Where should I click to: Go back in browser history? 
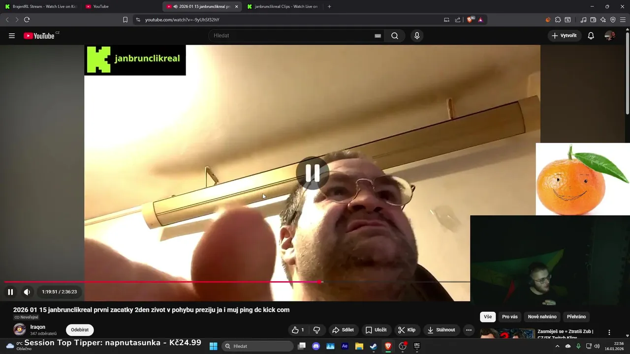[x=7, y=20]
